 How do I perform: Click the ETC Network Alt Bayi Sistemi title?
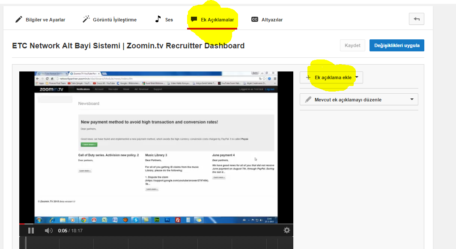pyautogui.click(x=128, y=46)
